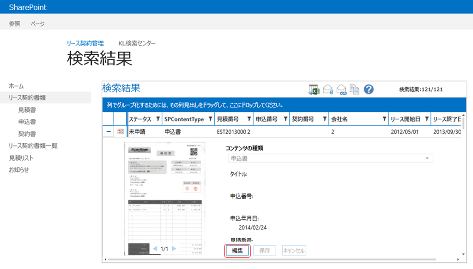Select 見積書 in the side navigation
This screenshot has height=269, width=473.
point(27,110)
